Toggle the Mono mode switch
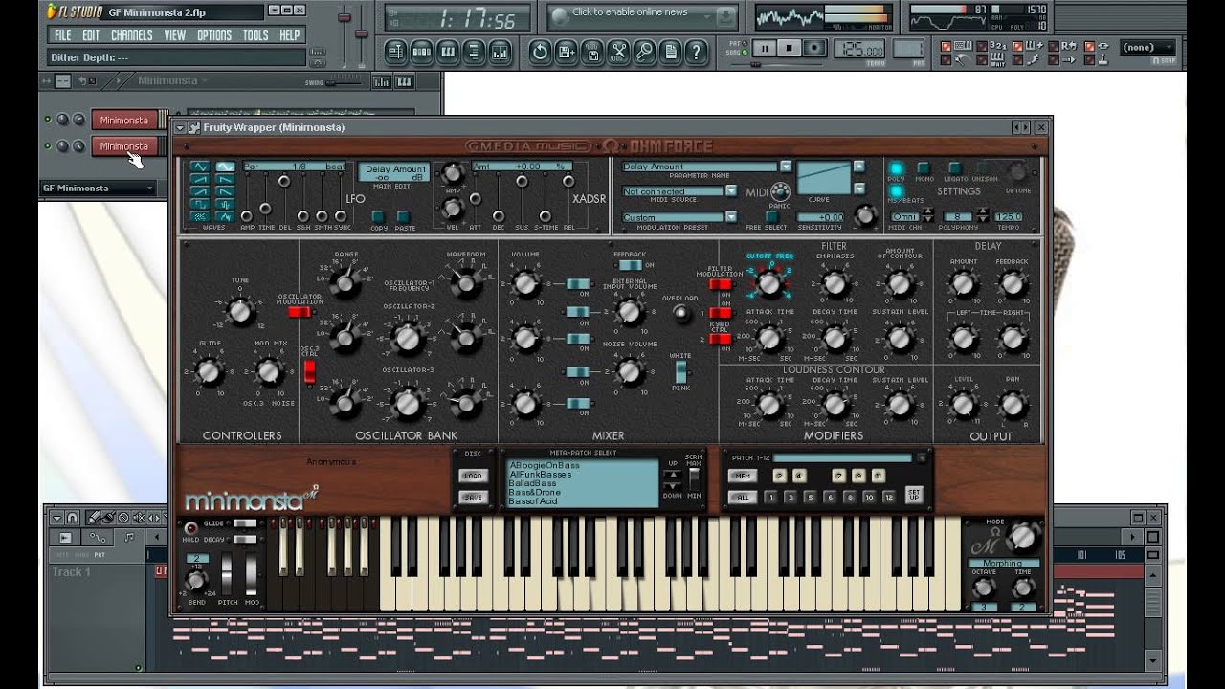The height and width of the screenshot is (689, 1225). pos(924,168)
